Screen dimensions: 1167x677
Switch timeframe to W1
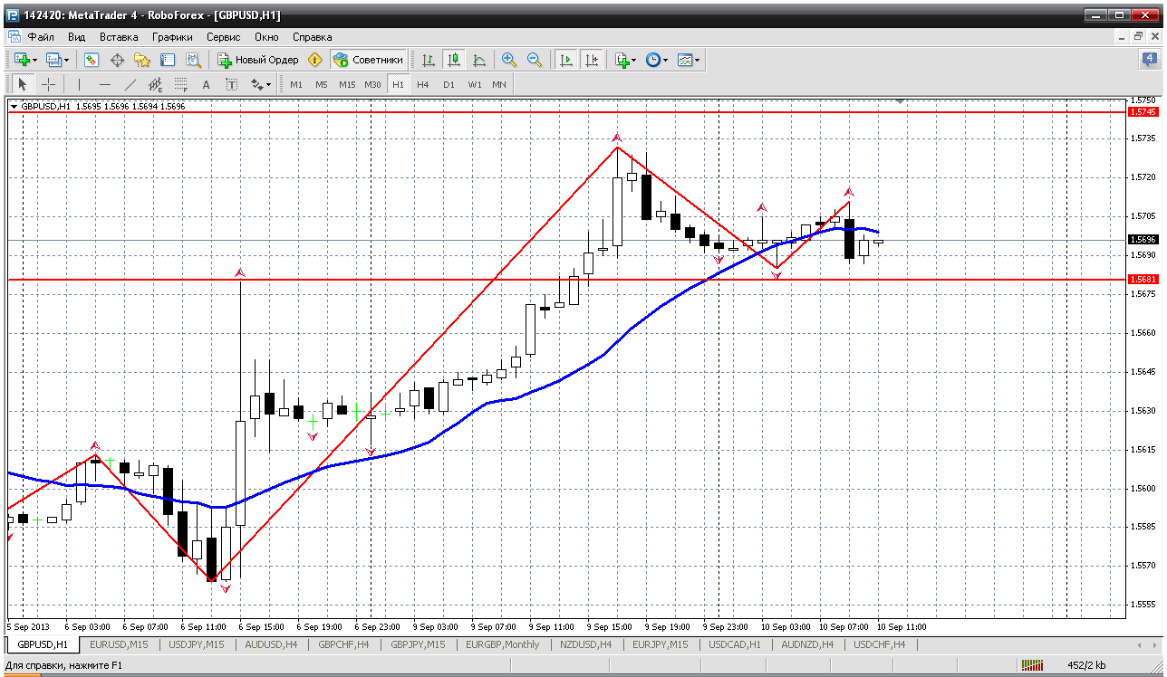tap(475, 84)
